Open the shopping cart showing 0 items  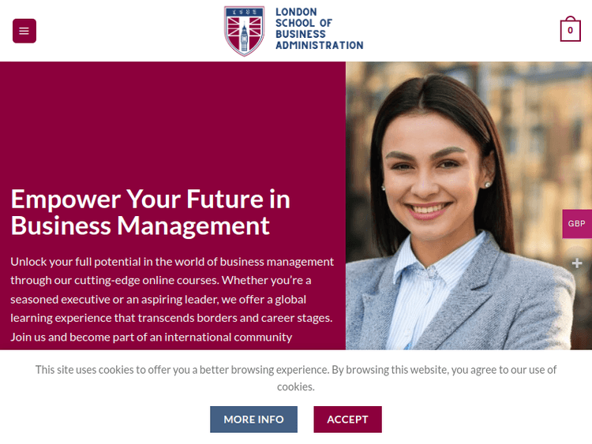click(570, 31)
